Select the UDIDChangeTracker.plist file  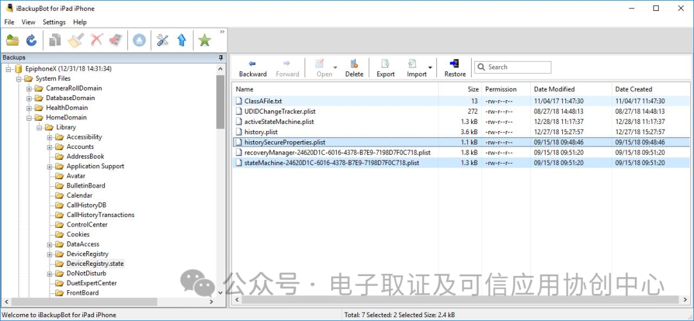pos(461,112)
